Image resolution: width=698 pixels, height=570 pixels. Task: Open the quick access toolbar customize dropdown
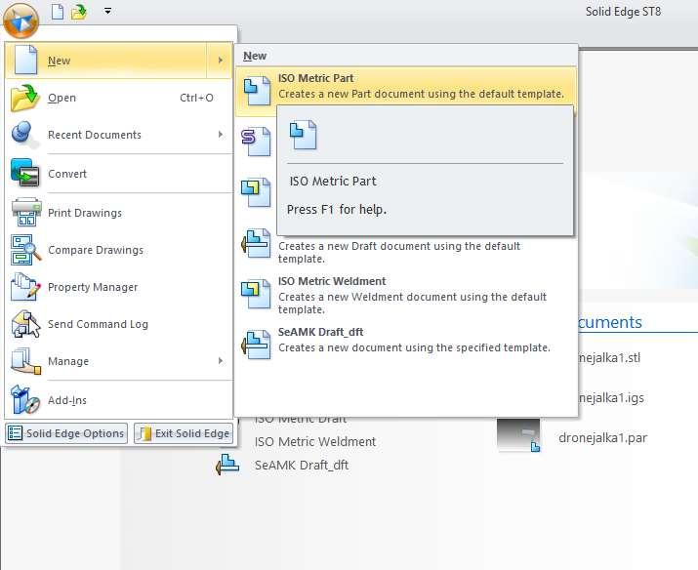(x=107, y=11)
